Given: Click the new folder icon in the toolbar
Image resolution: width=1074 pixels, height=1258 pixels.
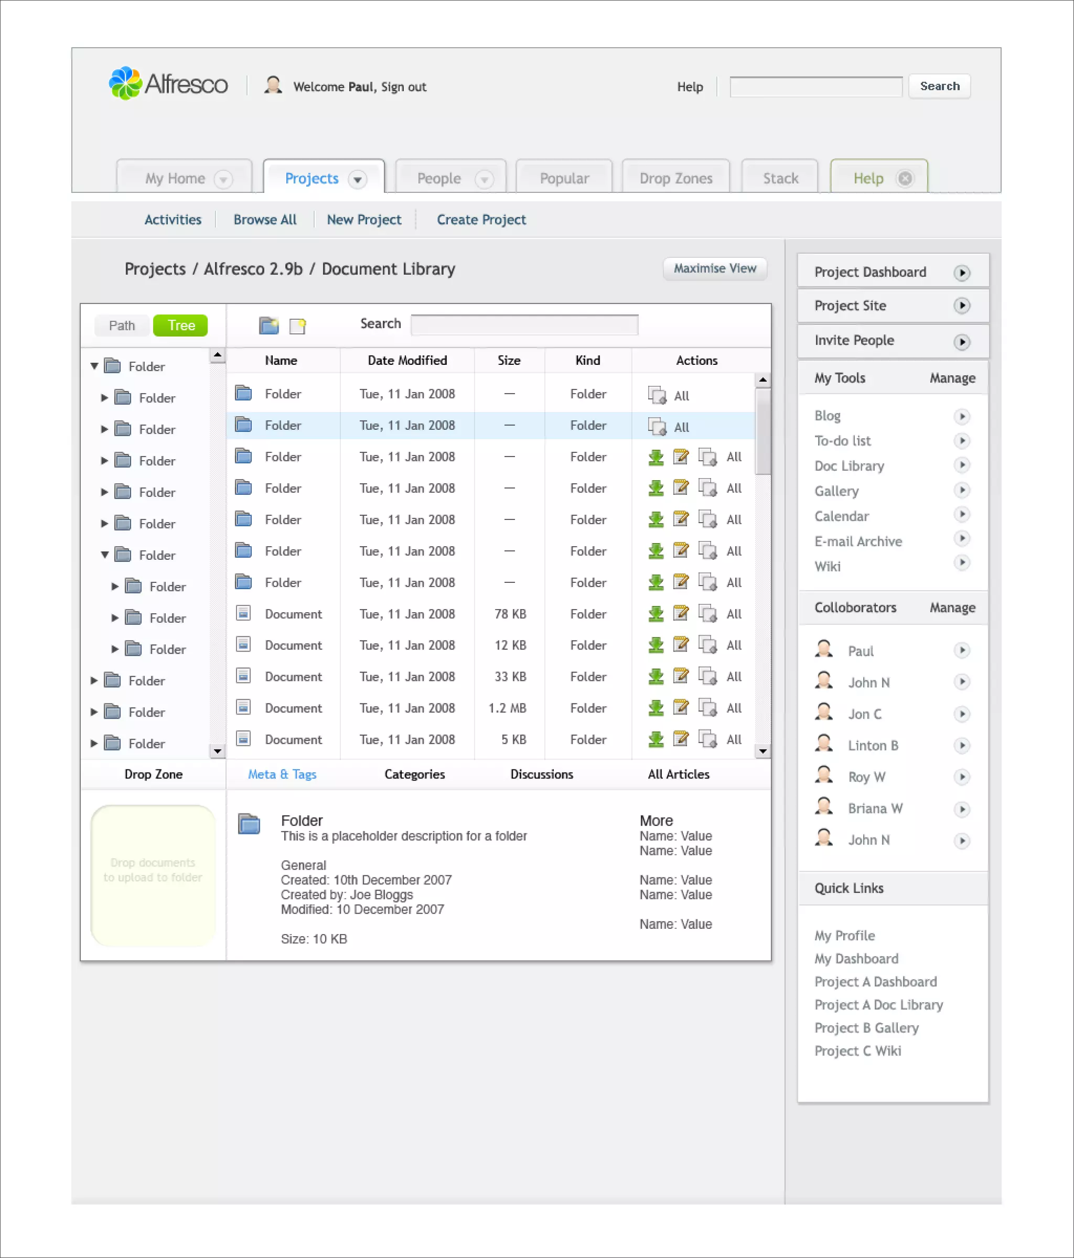Looking at the screenshot, I should pyautogui.click(x=268, y=326).
